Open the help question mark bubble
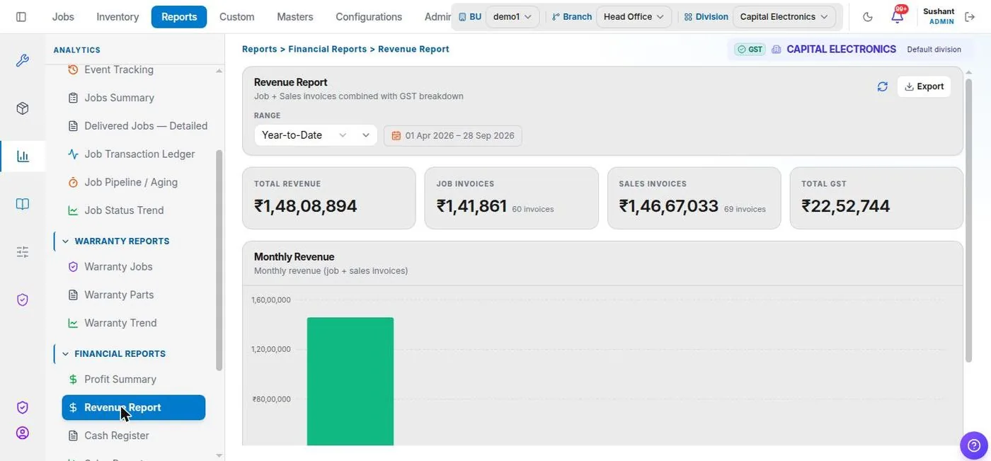Image resolution: width=991 pixels, height=461 pixels. point(974,446)
